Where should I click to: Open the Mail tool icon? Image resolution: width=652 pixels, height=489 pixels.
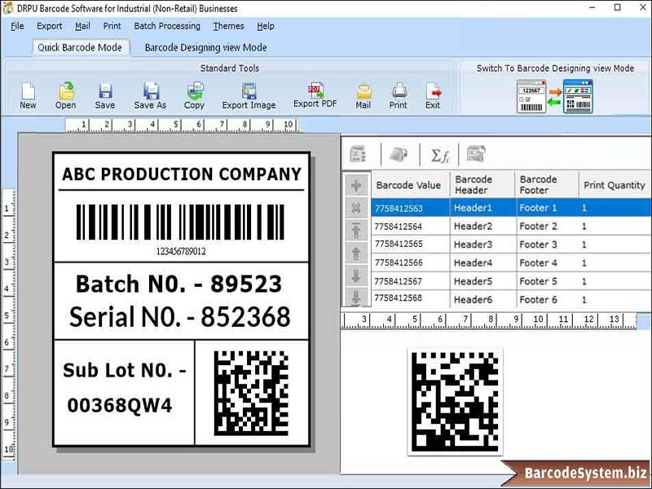coord(363,93)
